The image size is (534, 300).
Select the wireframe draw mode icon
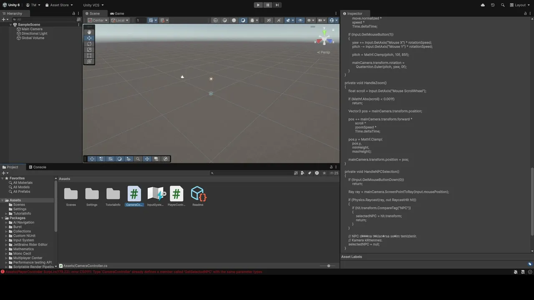(216, 20)
